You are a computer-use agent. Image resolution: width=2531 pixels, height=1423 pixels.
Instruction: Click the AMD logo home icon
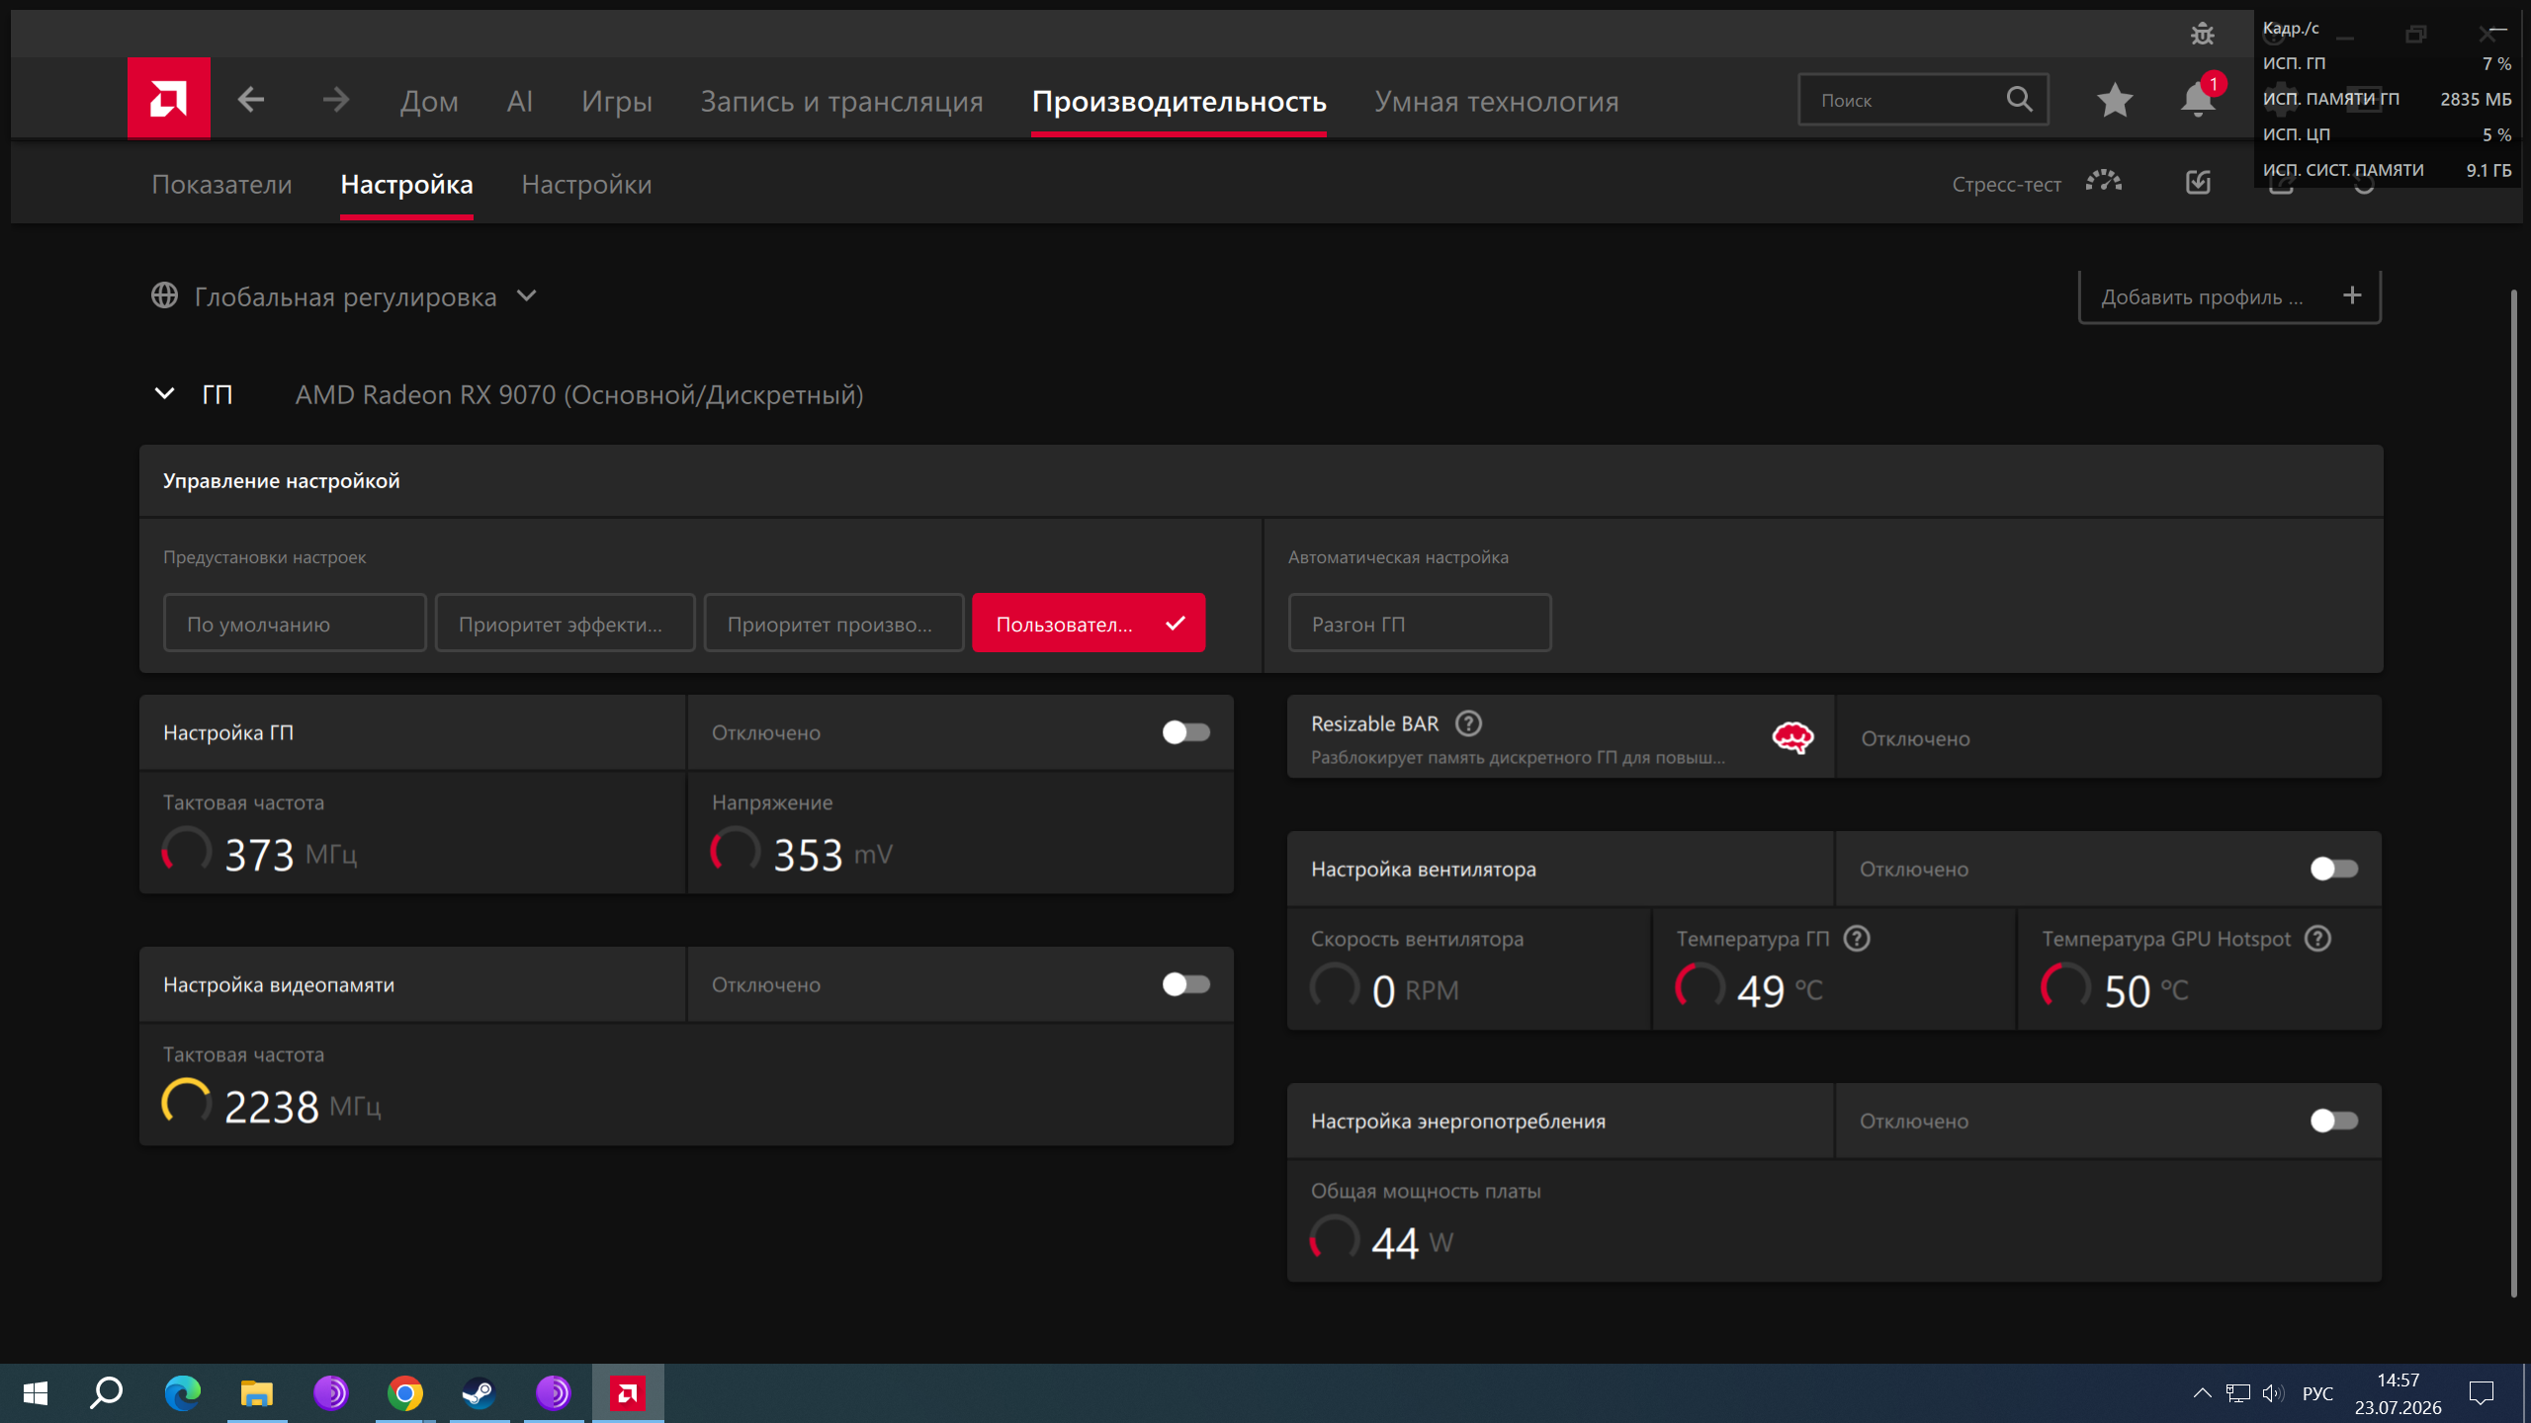click(168, 99)
